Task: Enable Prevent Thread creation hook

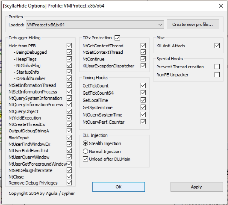Action: pos(217,67)
